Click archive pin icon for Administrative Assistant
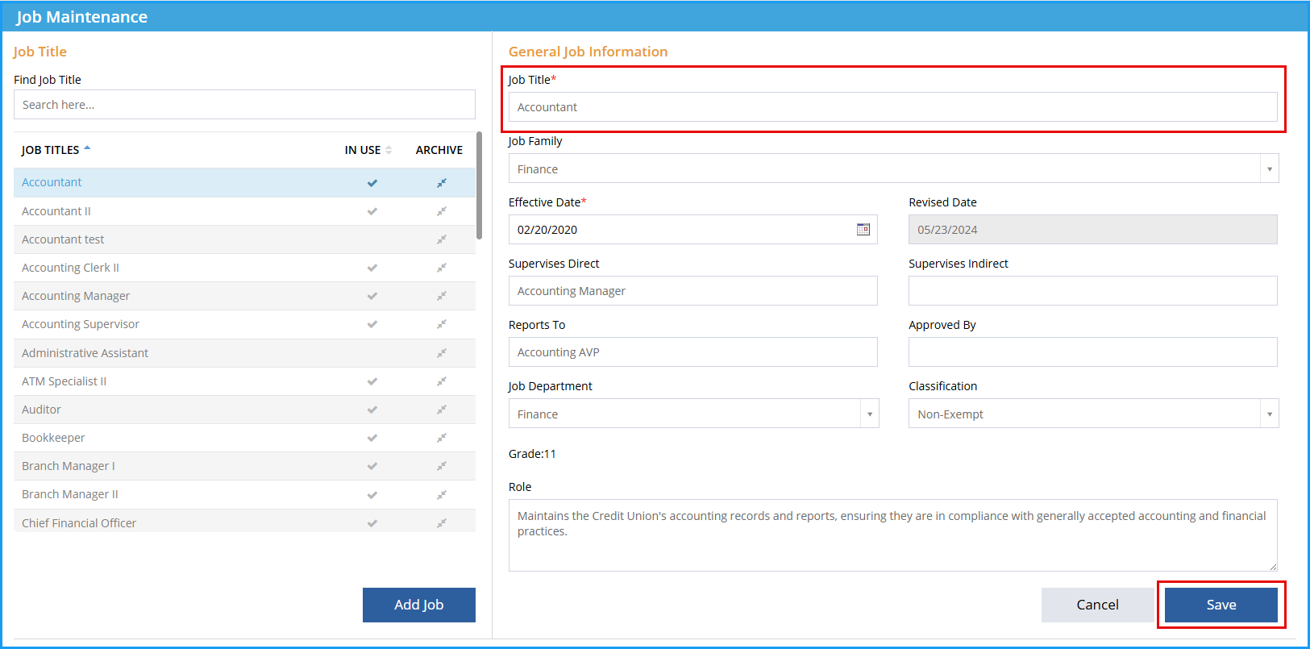1310x649 pixels. click(x=442, y=353)
